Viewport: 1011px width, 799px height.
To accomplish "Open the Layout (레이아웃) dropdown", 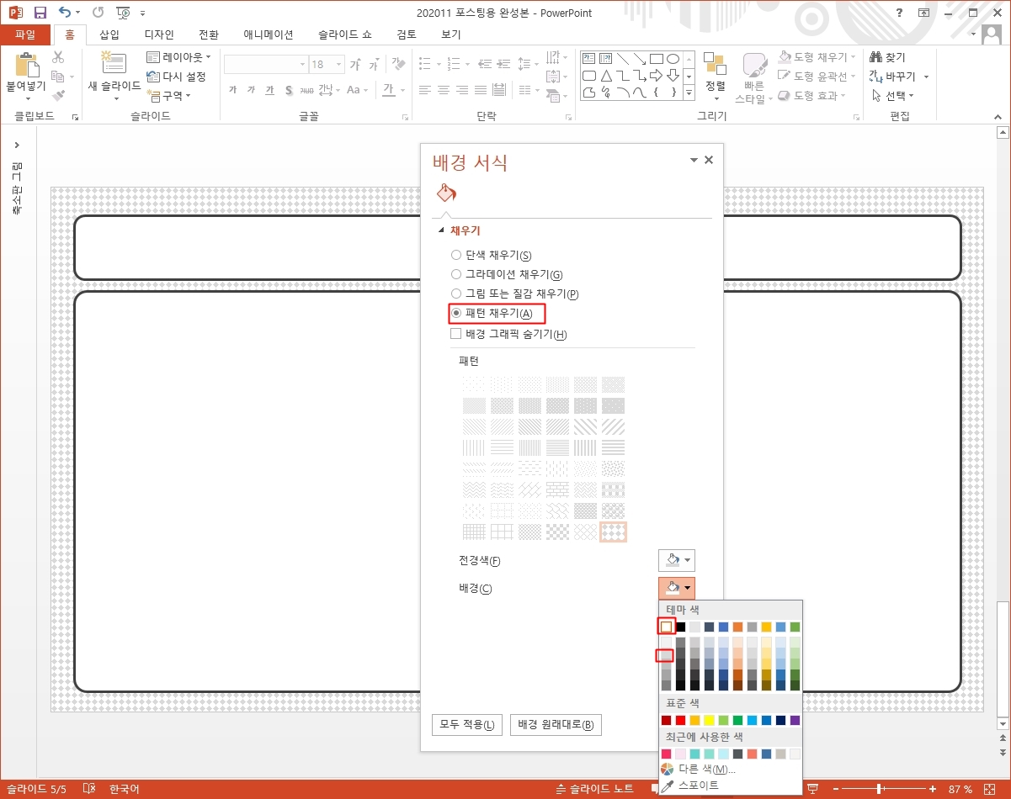I will [x=179, y=57].
